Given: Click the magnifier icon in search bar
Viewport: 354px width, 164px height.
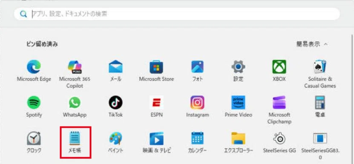Looking at the screenshot, I should pyautogui.click(x=23, y=14).
